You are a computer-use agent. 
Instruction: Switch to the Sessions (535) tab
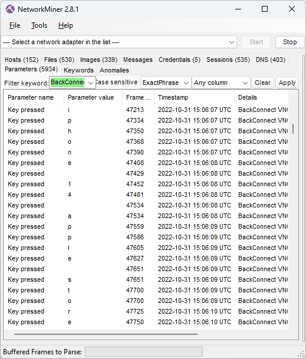click(228, 60)
